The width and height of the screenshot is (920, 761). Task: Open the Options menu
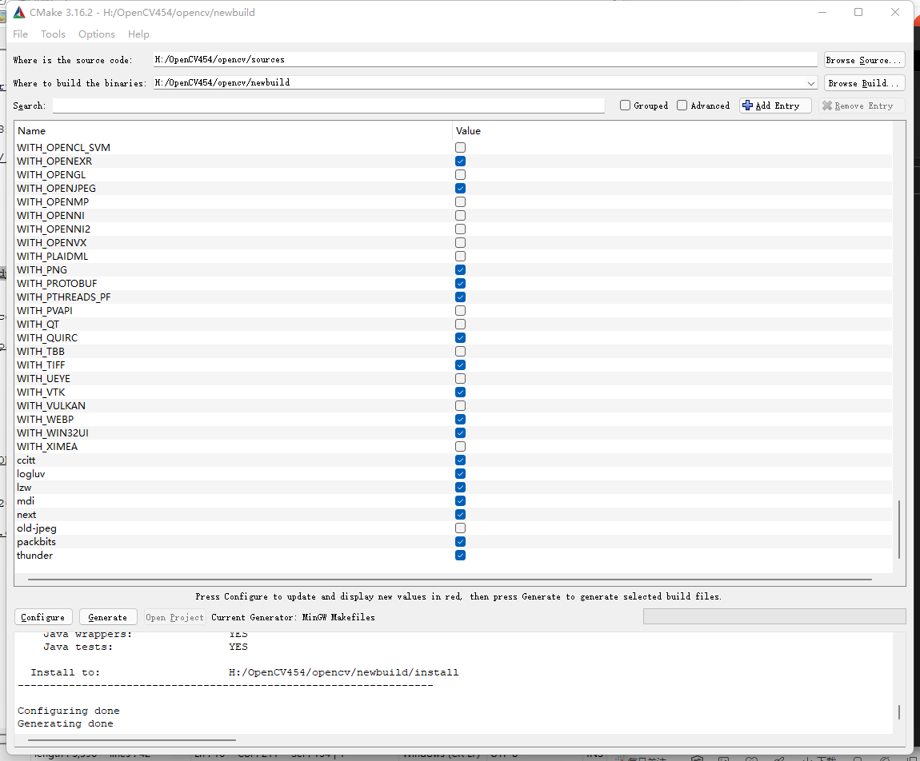pyautogui.click(x=97, y=34)
